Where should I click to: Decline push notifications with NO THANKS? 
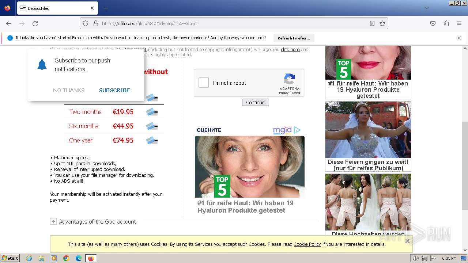(x=69, y=90)
